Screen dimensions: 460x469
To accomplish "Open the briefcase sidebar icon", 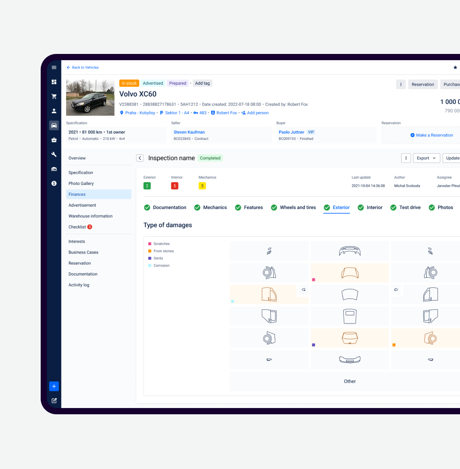I will coord(54,140).
